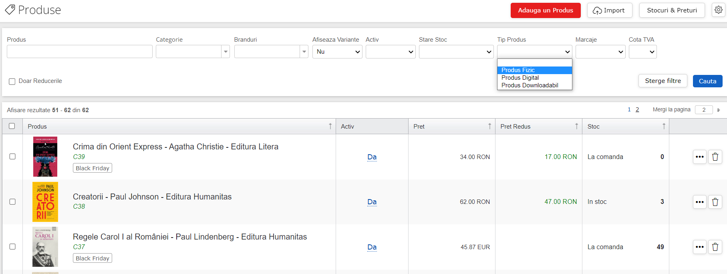Click the Cauta button
The width and height of the screenshot is (727, 274).
click(x=708, y=81)
